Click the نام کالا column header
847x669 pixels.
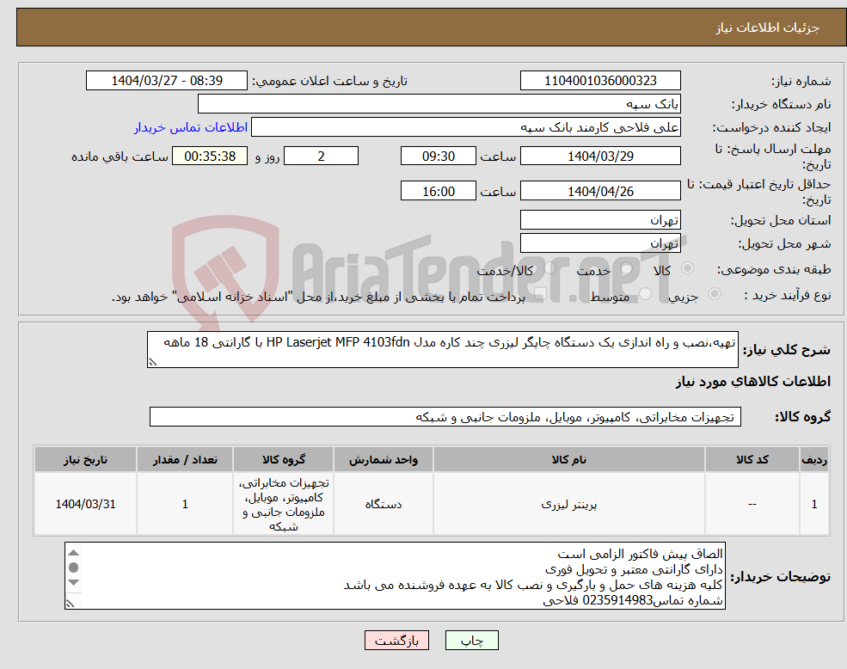[568, 459]
